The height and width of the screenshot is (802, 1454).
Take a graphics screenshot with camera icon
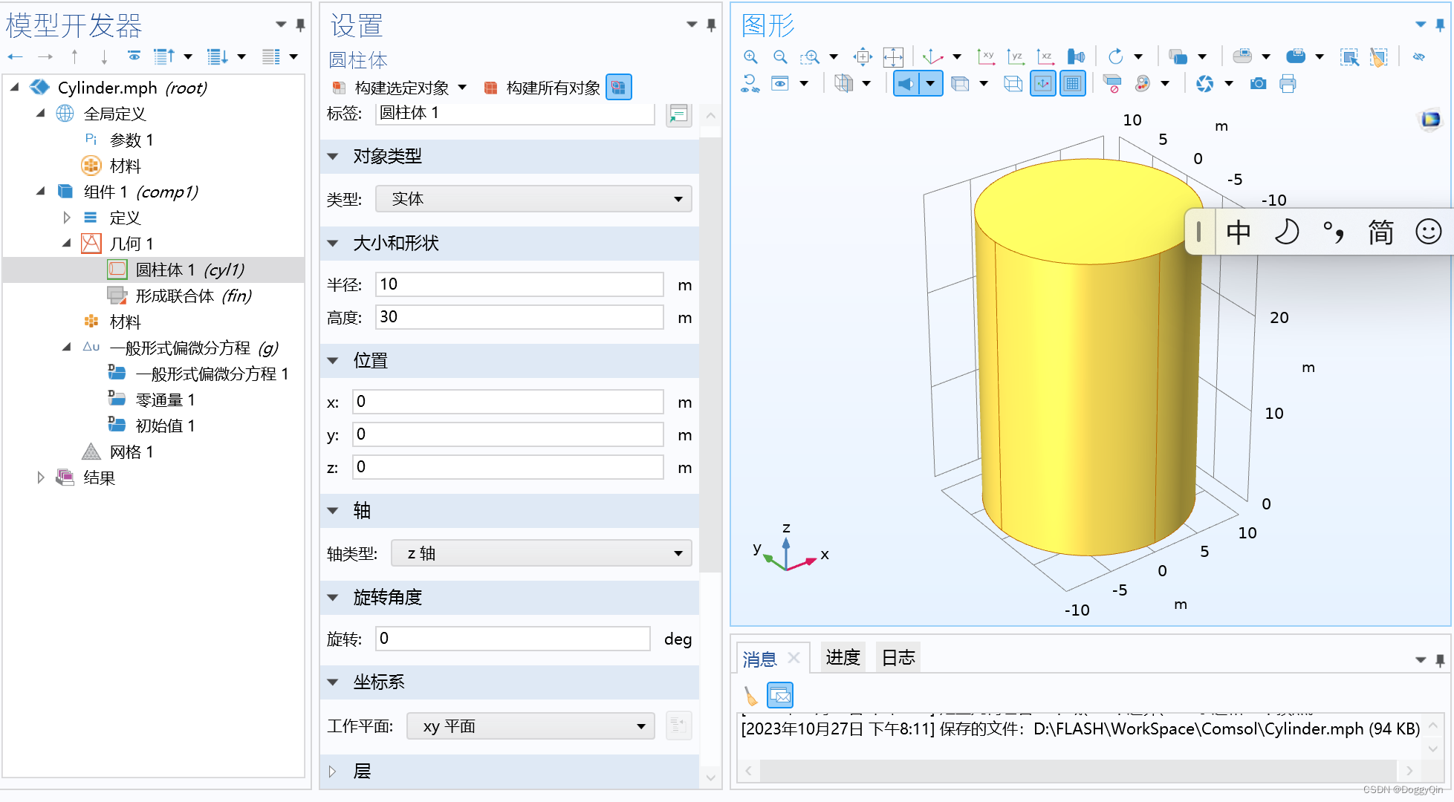click(x=1258, y=84)
